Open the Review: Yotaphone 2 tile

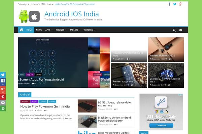129,75
